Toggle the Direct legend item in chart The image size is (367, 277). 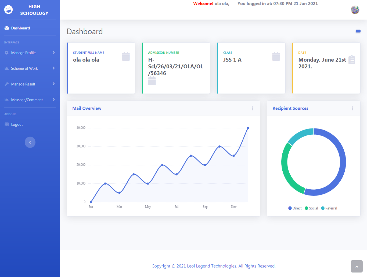(x=295, y=208)
